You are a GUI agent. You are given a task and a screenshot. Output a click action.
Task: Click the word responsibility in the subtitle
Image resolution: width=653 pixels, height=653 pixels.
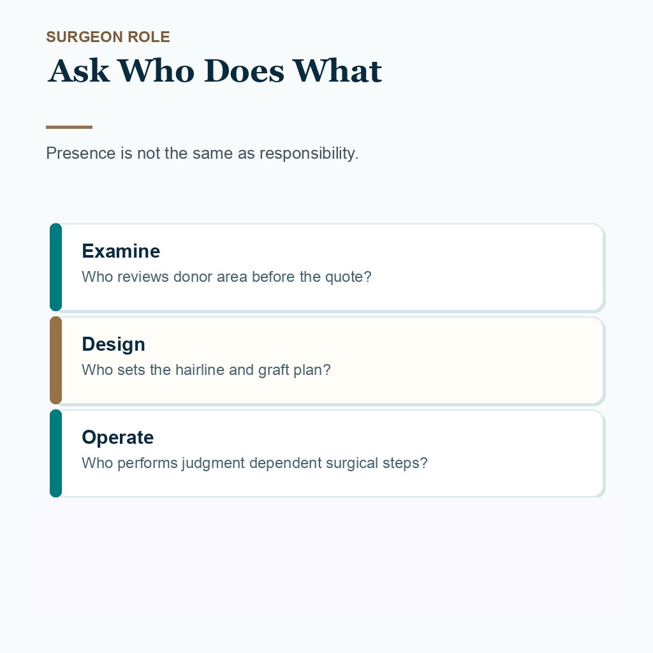309,154
